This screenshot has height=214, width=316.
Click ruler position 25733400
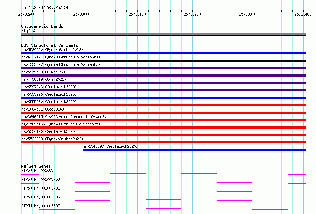(x=303, y=14)
